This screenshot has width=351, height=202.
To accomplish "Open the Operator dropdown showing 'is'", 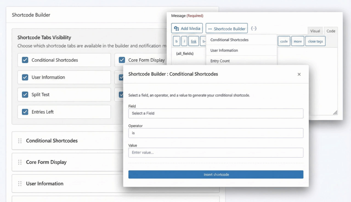I will point(216,133).
